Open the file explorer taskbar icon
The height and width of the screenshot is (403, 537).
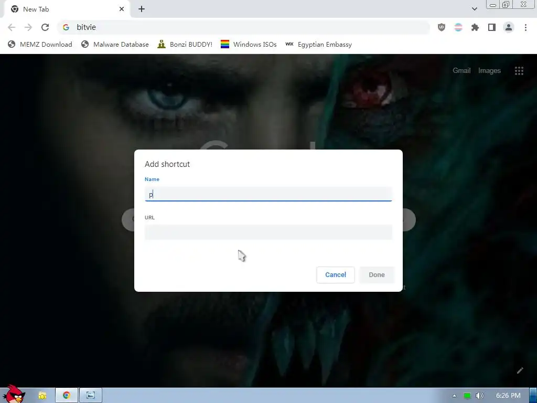42,396
